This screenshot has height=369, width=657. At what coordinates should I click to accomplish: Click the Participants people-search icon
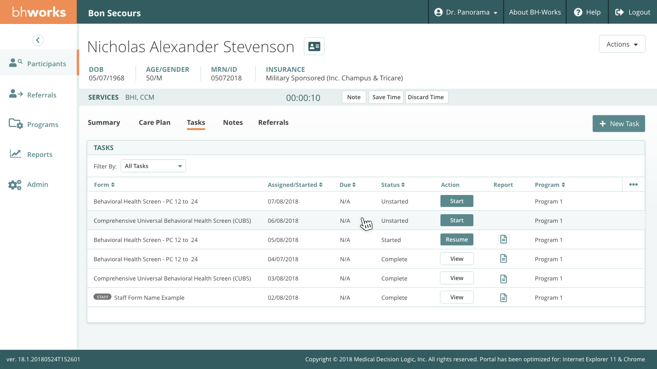tap(16, 63)
